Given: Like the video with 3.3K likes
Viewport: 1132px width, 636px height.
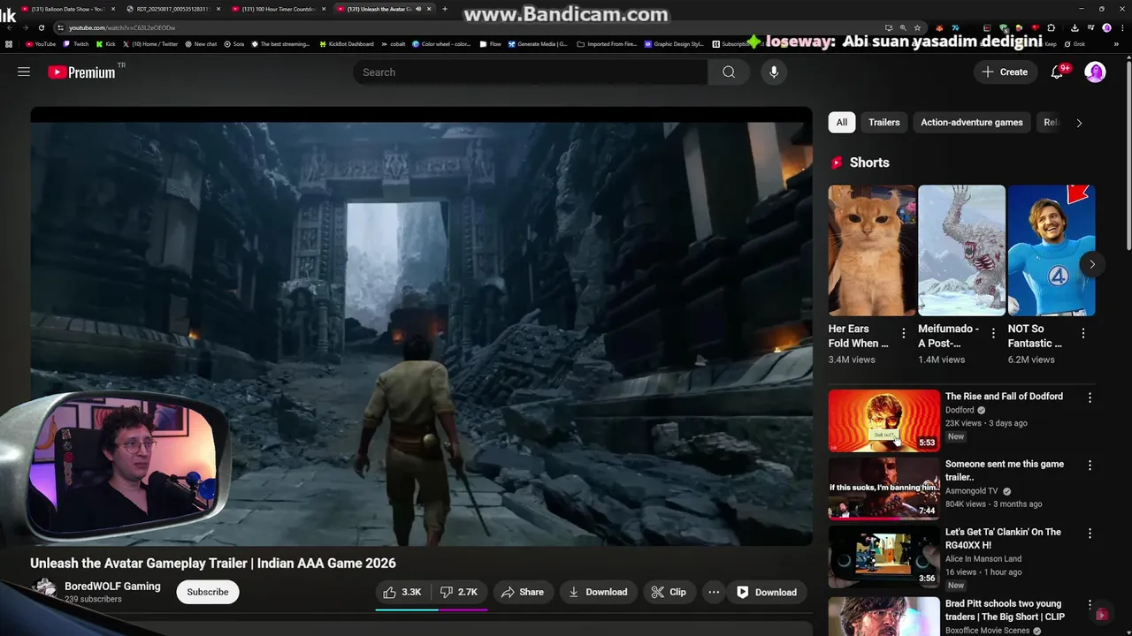Looking at the screenshot, I should 402,592.
